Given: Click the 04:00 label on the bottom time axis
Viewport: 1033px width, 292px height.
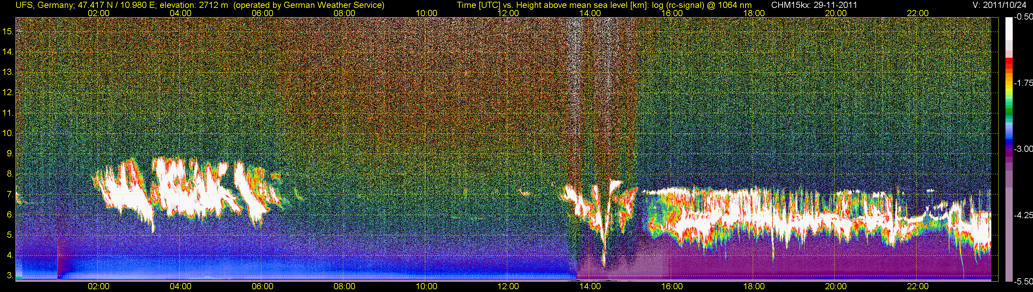Looking at the screenshot, I should pyautogui.click(x=180, y=287).
